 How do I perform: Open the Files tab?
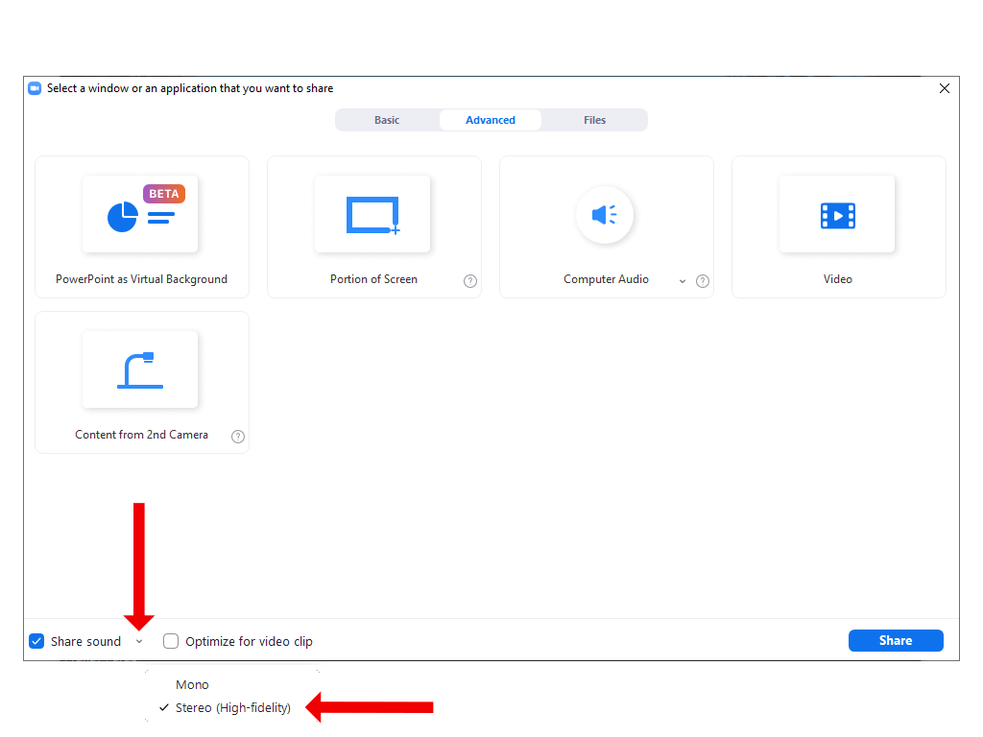594,120
